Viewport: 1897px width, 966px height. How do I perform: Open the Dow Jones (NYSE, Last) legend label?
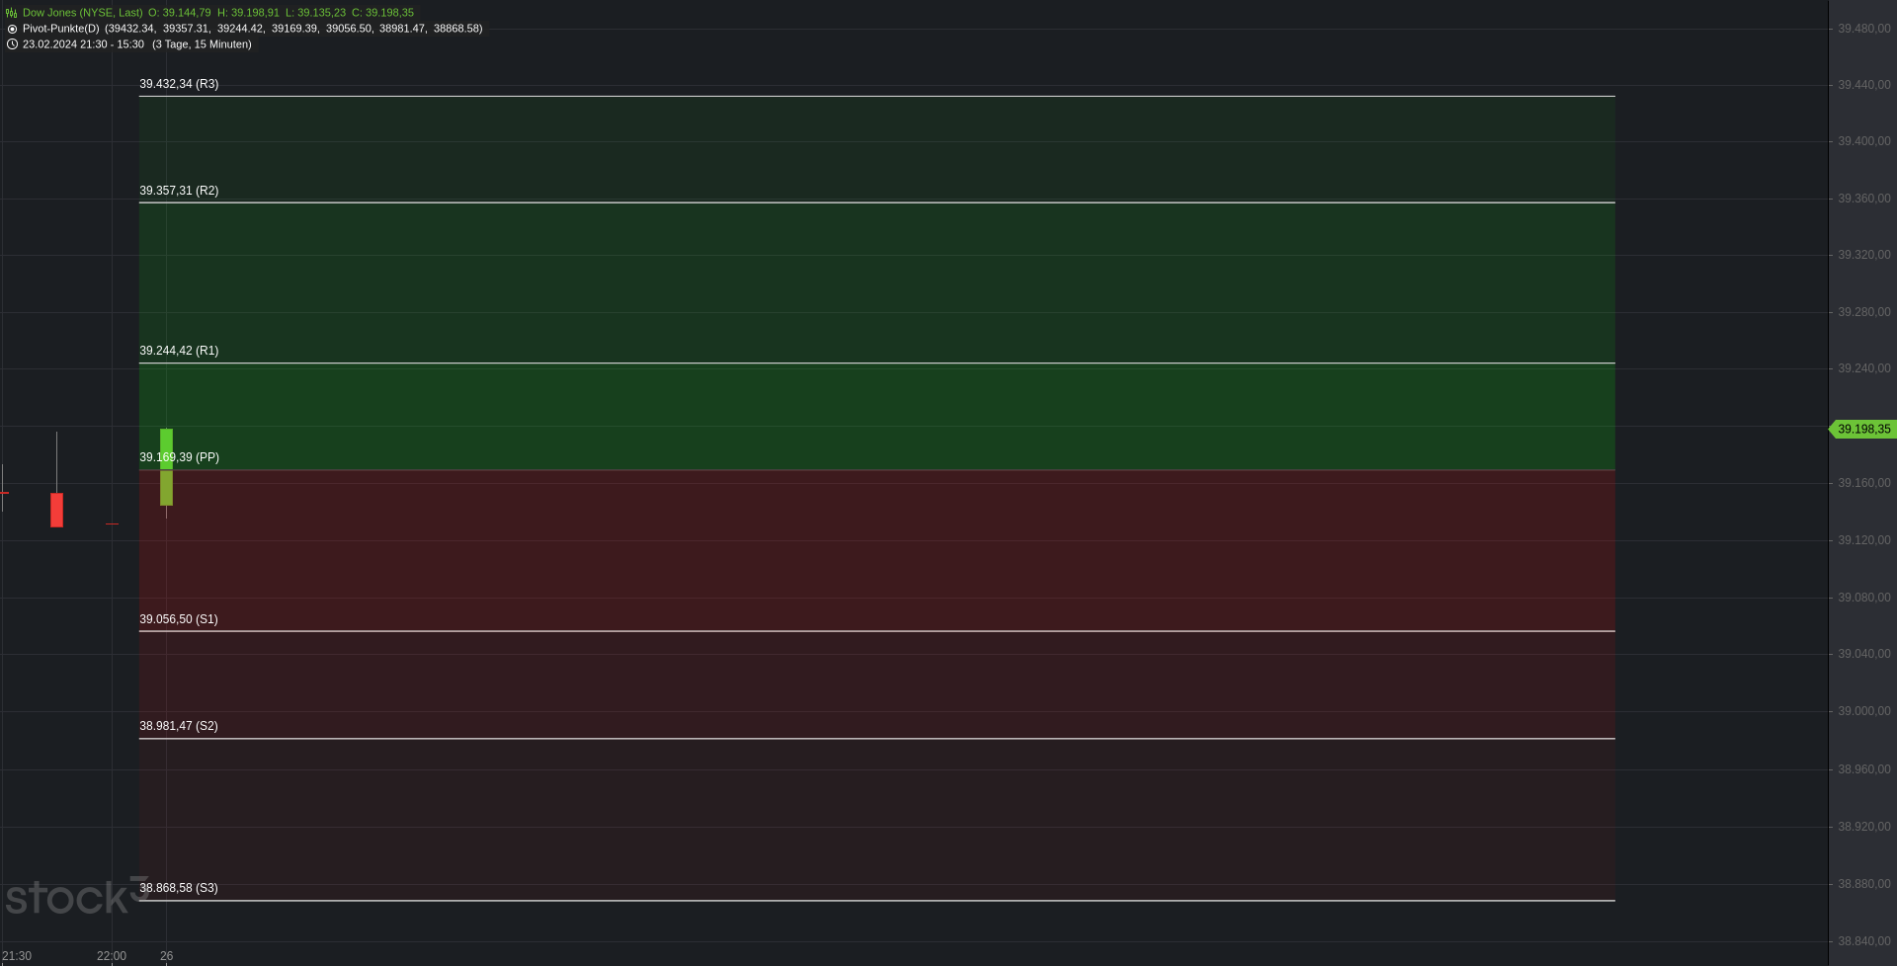point(83,13)
